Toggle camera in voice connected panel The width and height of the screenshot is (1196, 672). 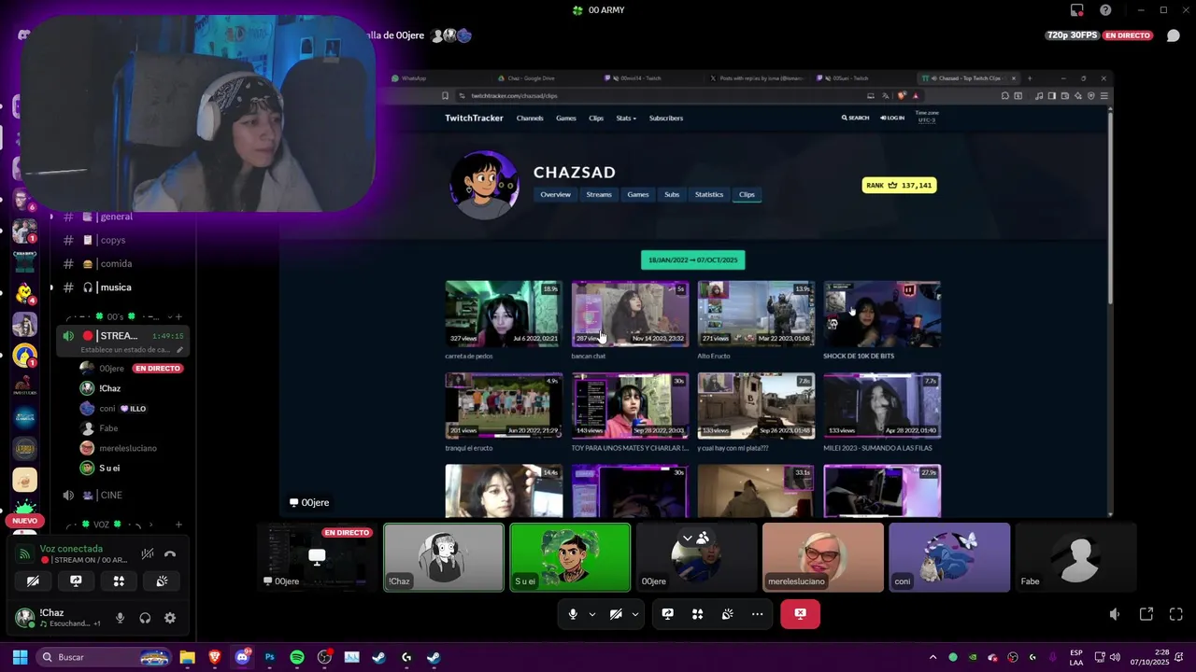[33, 581]
